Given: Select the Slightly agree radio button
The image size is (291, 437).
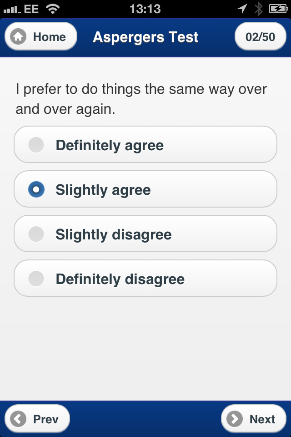Looking at the screenshot, I should click(36, 189).
